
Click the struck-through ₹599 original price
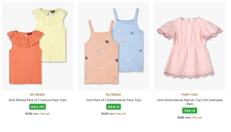tap(188, 118)
